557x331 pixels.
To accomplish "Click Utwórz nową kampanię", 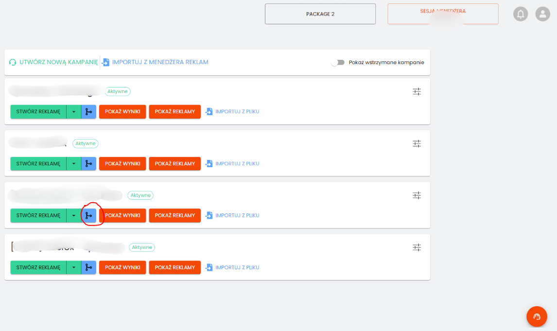I will tap(53, 62).
